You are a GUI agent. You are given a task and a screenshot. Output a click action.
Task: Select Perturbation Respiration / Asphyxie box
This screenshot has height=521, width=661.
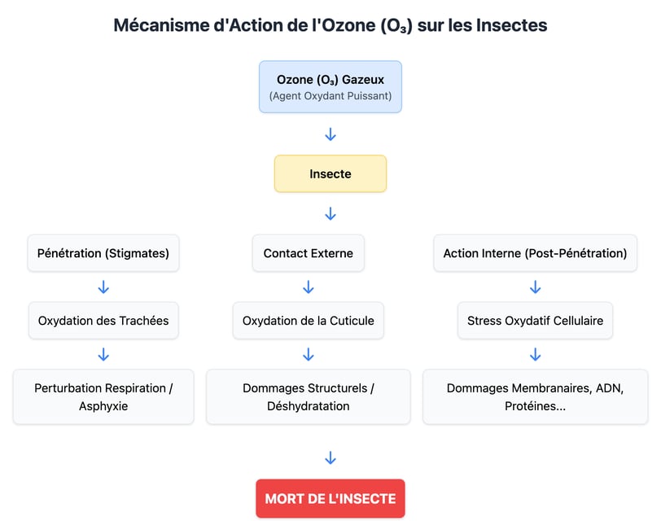click(x=103, y=396)
